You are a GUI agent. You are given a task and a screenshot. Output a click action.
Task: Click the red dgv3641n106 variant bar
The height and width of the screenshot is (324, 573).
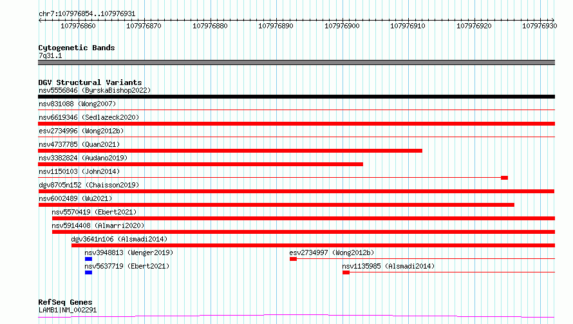313,245
